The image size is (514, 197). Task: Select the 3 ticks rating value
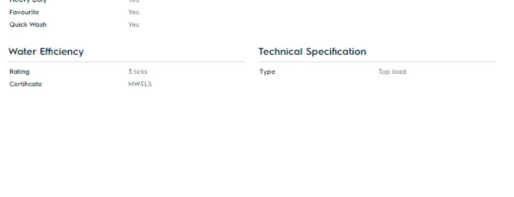138,72
